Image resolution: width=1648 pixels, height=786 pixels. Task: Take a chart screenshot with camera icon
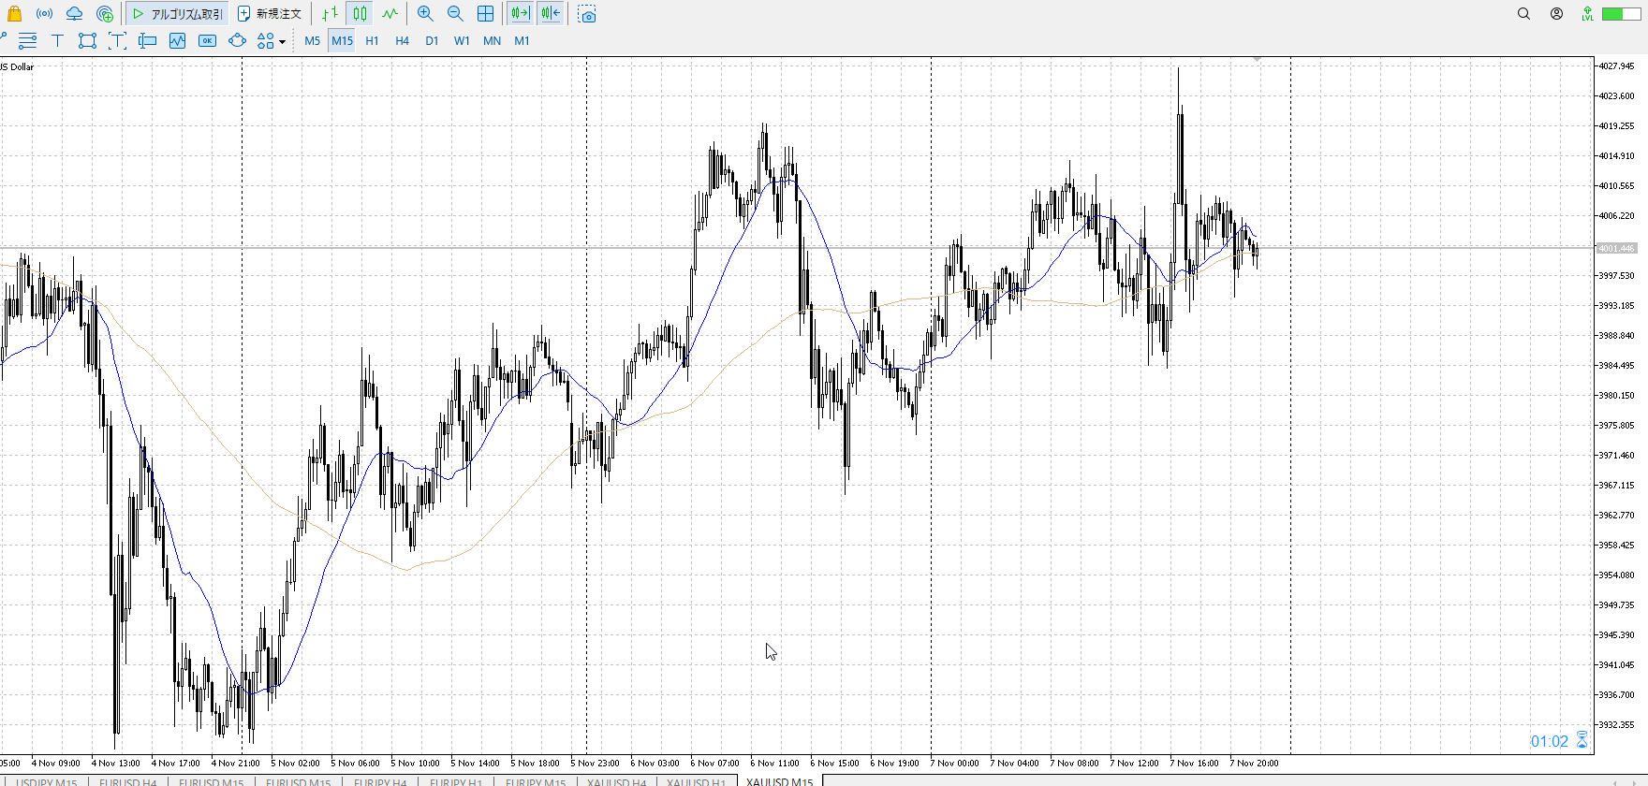(x=587, y=14)
